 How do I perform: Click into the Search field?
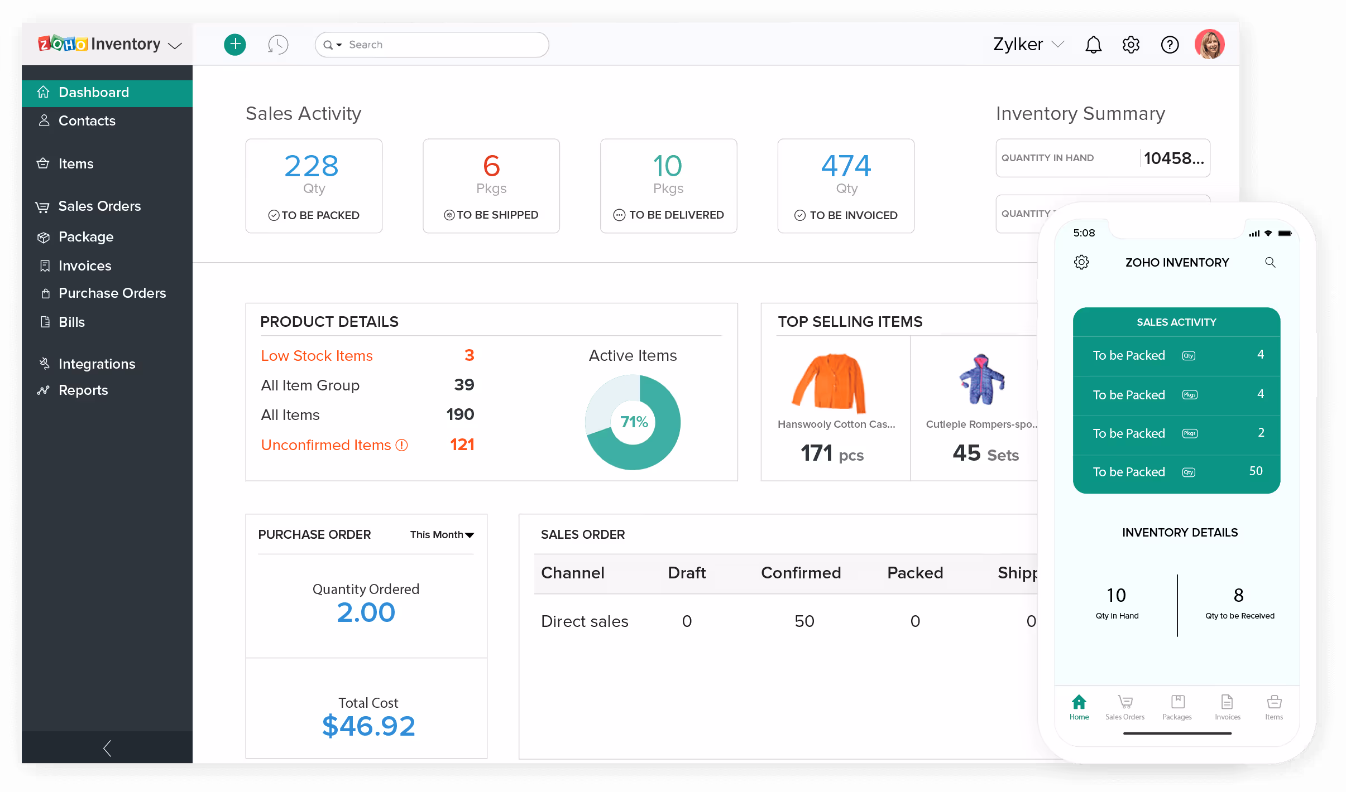[x=432, y=45]
